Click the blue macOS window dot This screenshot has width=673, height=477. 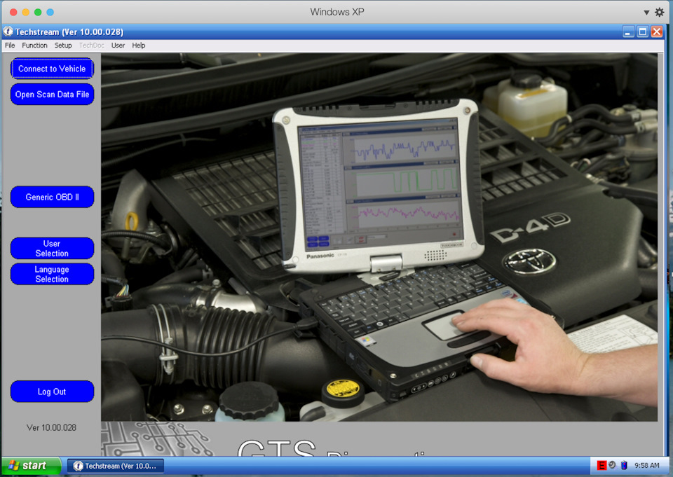[50, 13]
